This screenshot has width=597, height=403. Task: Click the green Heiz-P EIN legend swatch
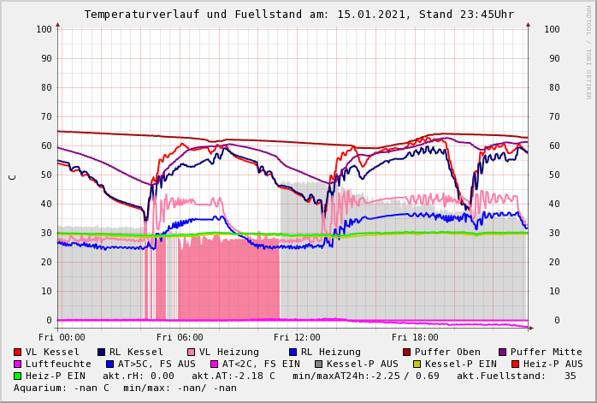18,376
